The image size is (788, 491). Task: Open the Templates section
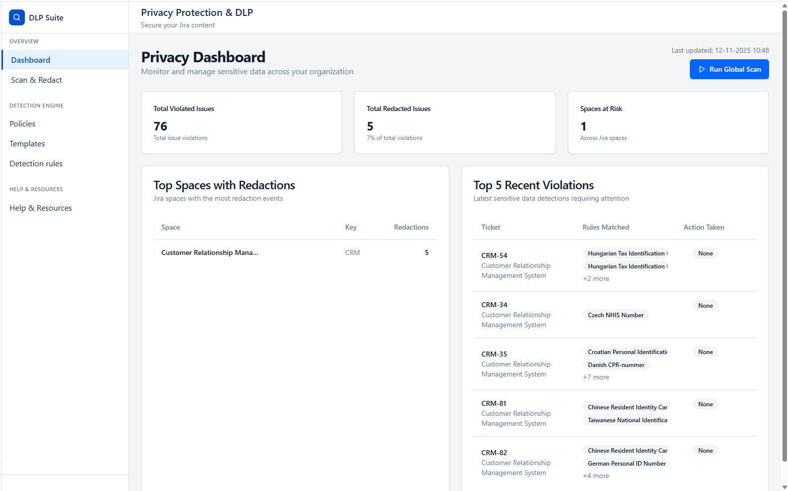click(27, 143)
